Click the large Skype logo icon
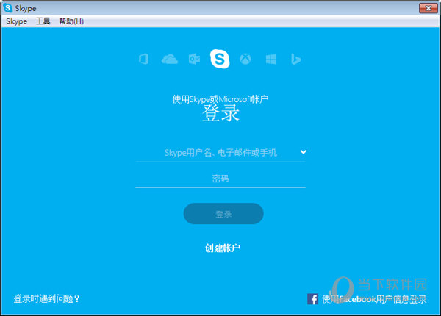The height and width of the screenshot is (316, 441). 220,59
